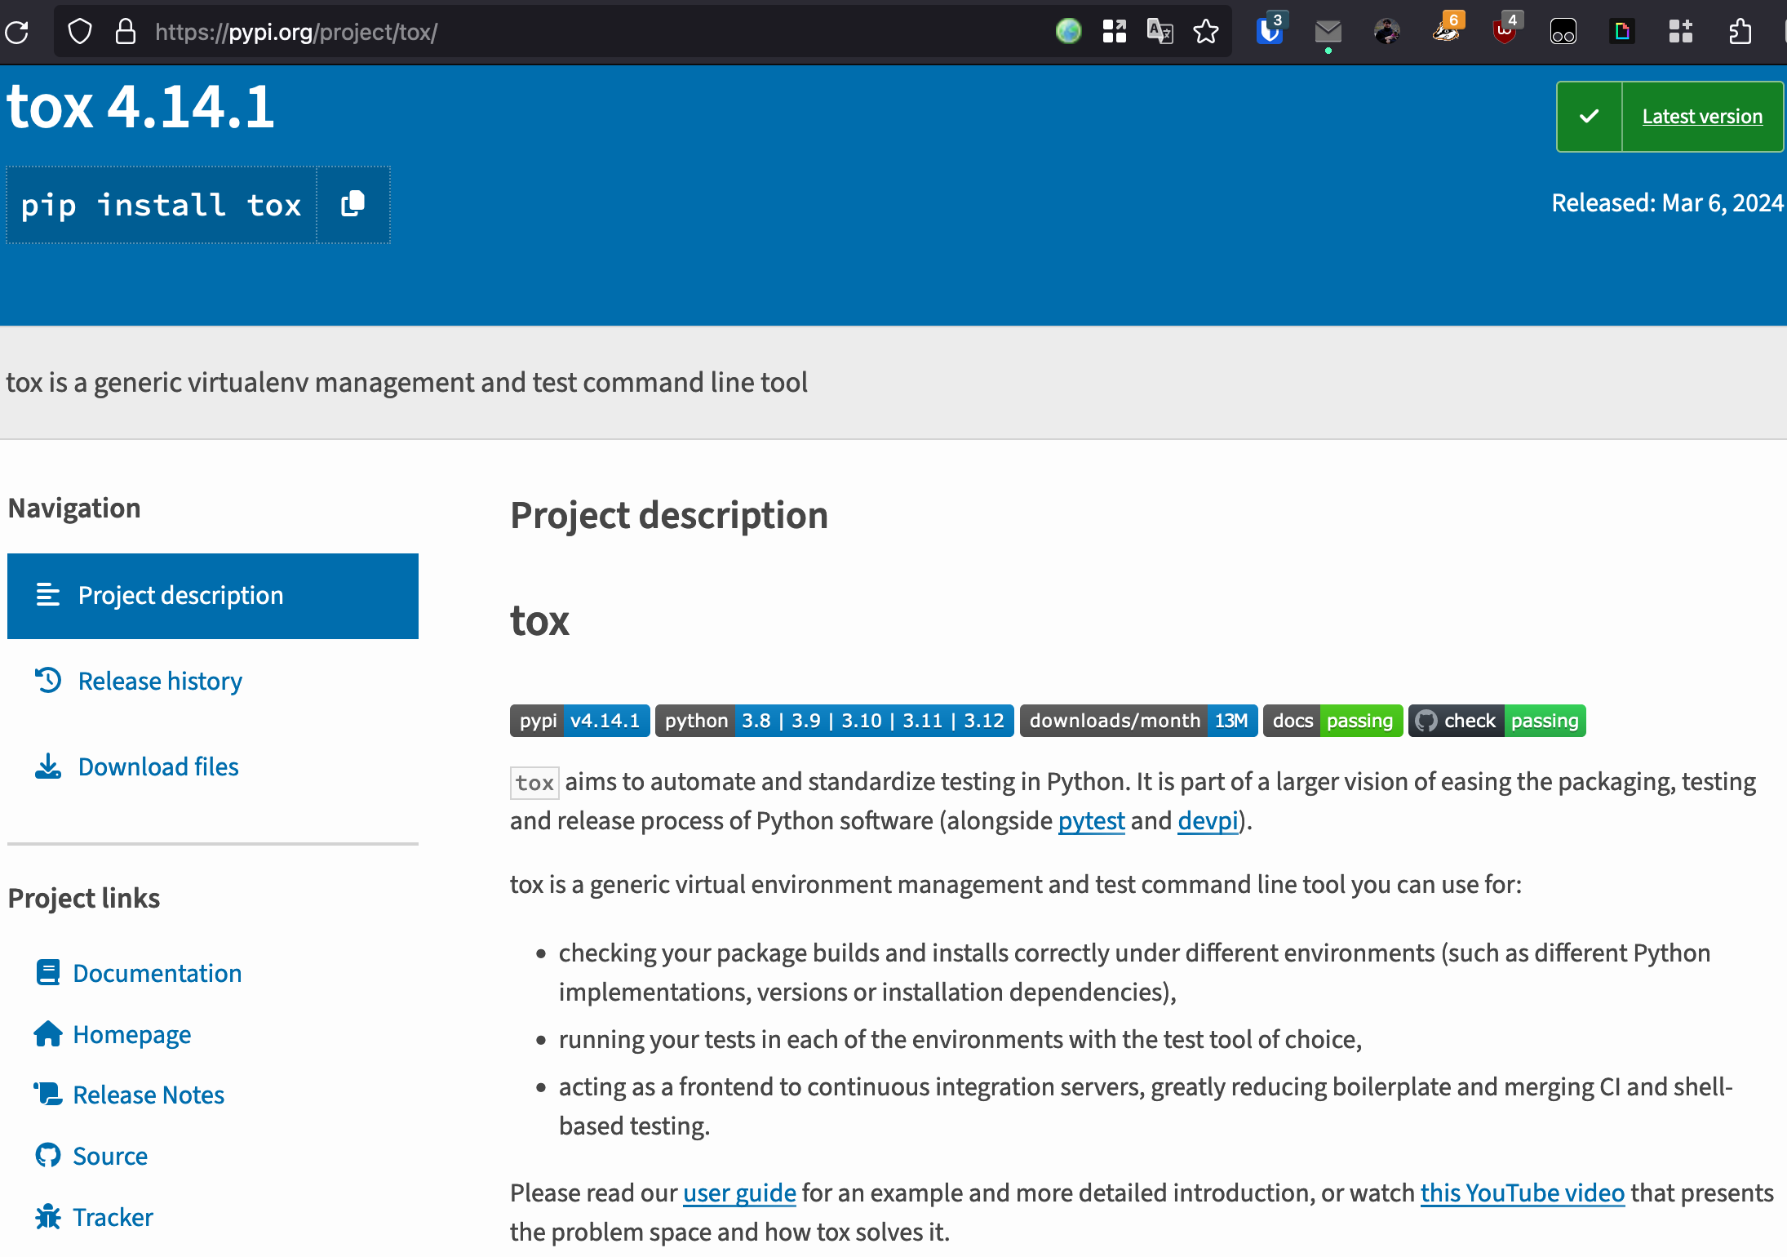The width and height of the screenshot is (1787, 1257).
Task: Follow the Homepage project link
Action: coord(131,1034)
